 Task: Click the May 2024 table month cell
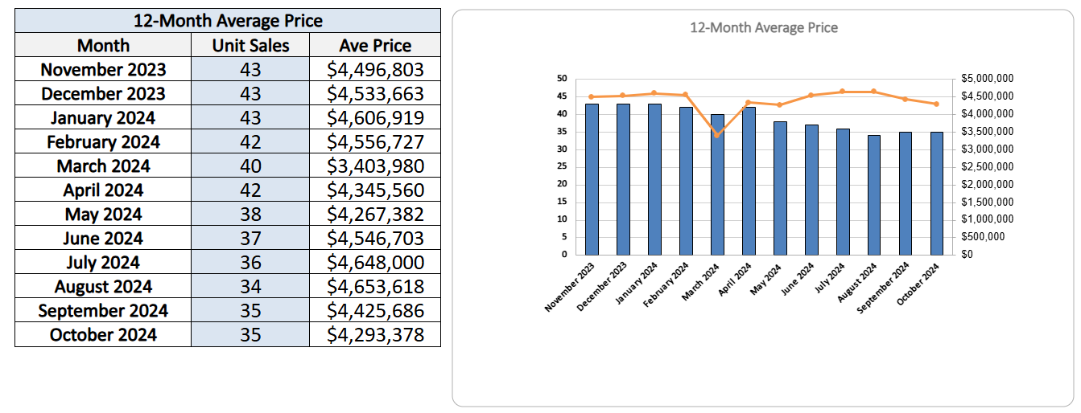[103, 214]
